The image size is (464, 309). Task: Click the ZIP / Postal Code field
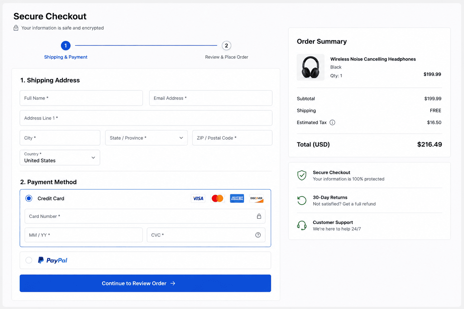tap(232, 138)
